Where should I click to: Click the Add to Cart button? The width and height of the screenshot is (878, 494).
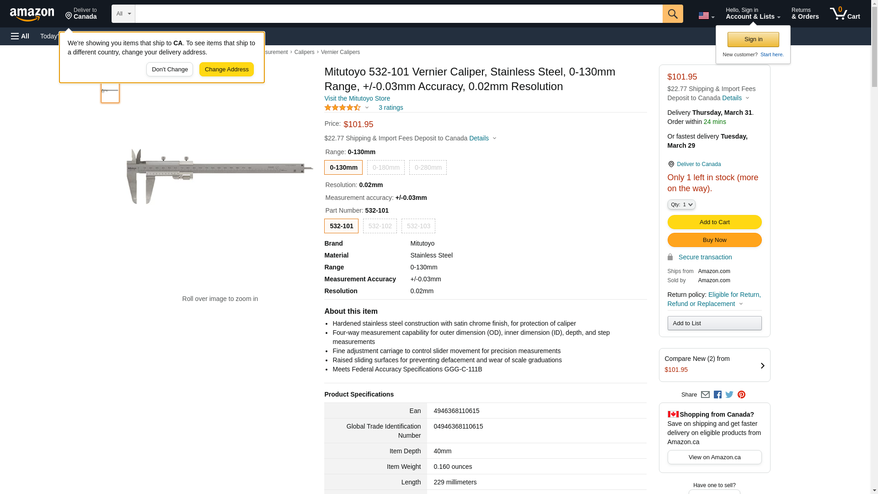[714, 222]
